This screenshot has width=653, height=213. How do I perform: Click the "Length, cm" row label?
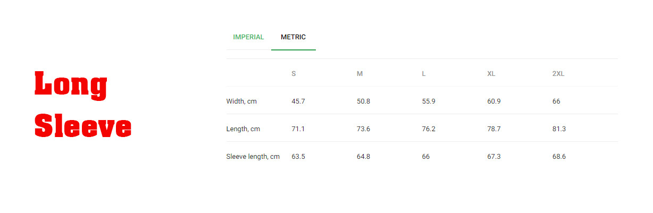(x=243, y=129)
